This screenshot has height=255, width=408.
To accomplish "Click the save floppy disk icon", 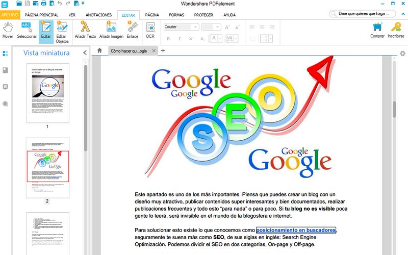I will click(x=28, y=4).
